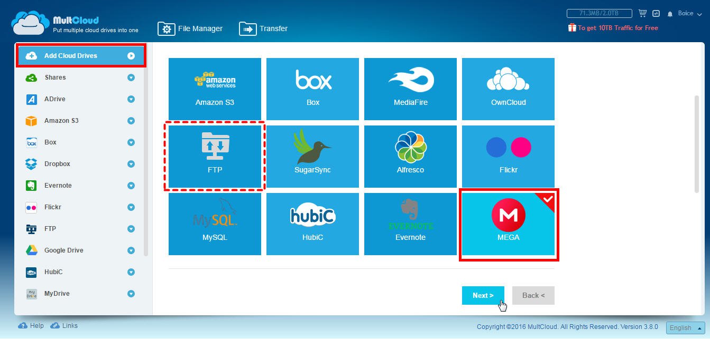710x339 pixels.
Task: Expand the Google Drive sidebar entry
Action: tap(131, 250)
